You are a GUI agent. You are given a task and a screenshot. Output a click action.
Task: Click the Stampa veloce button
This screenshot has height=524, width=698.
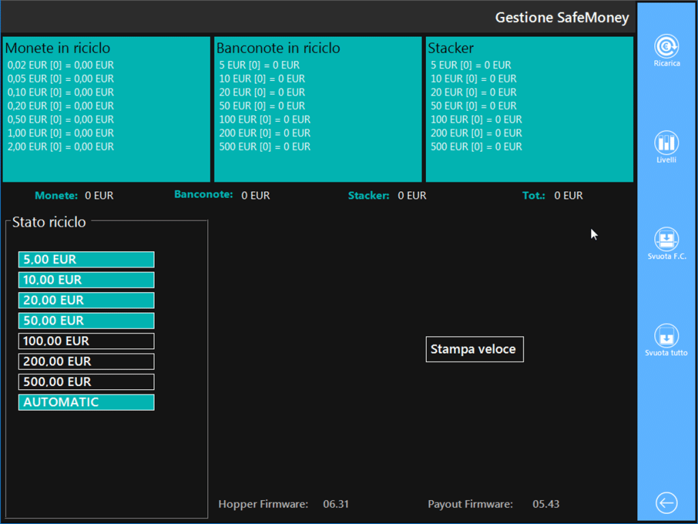click(474, 349)
